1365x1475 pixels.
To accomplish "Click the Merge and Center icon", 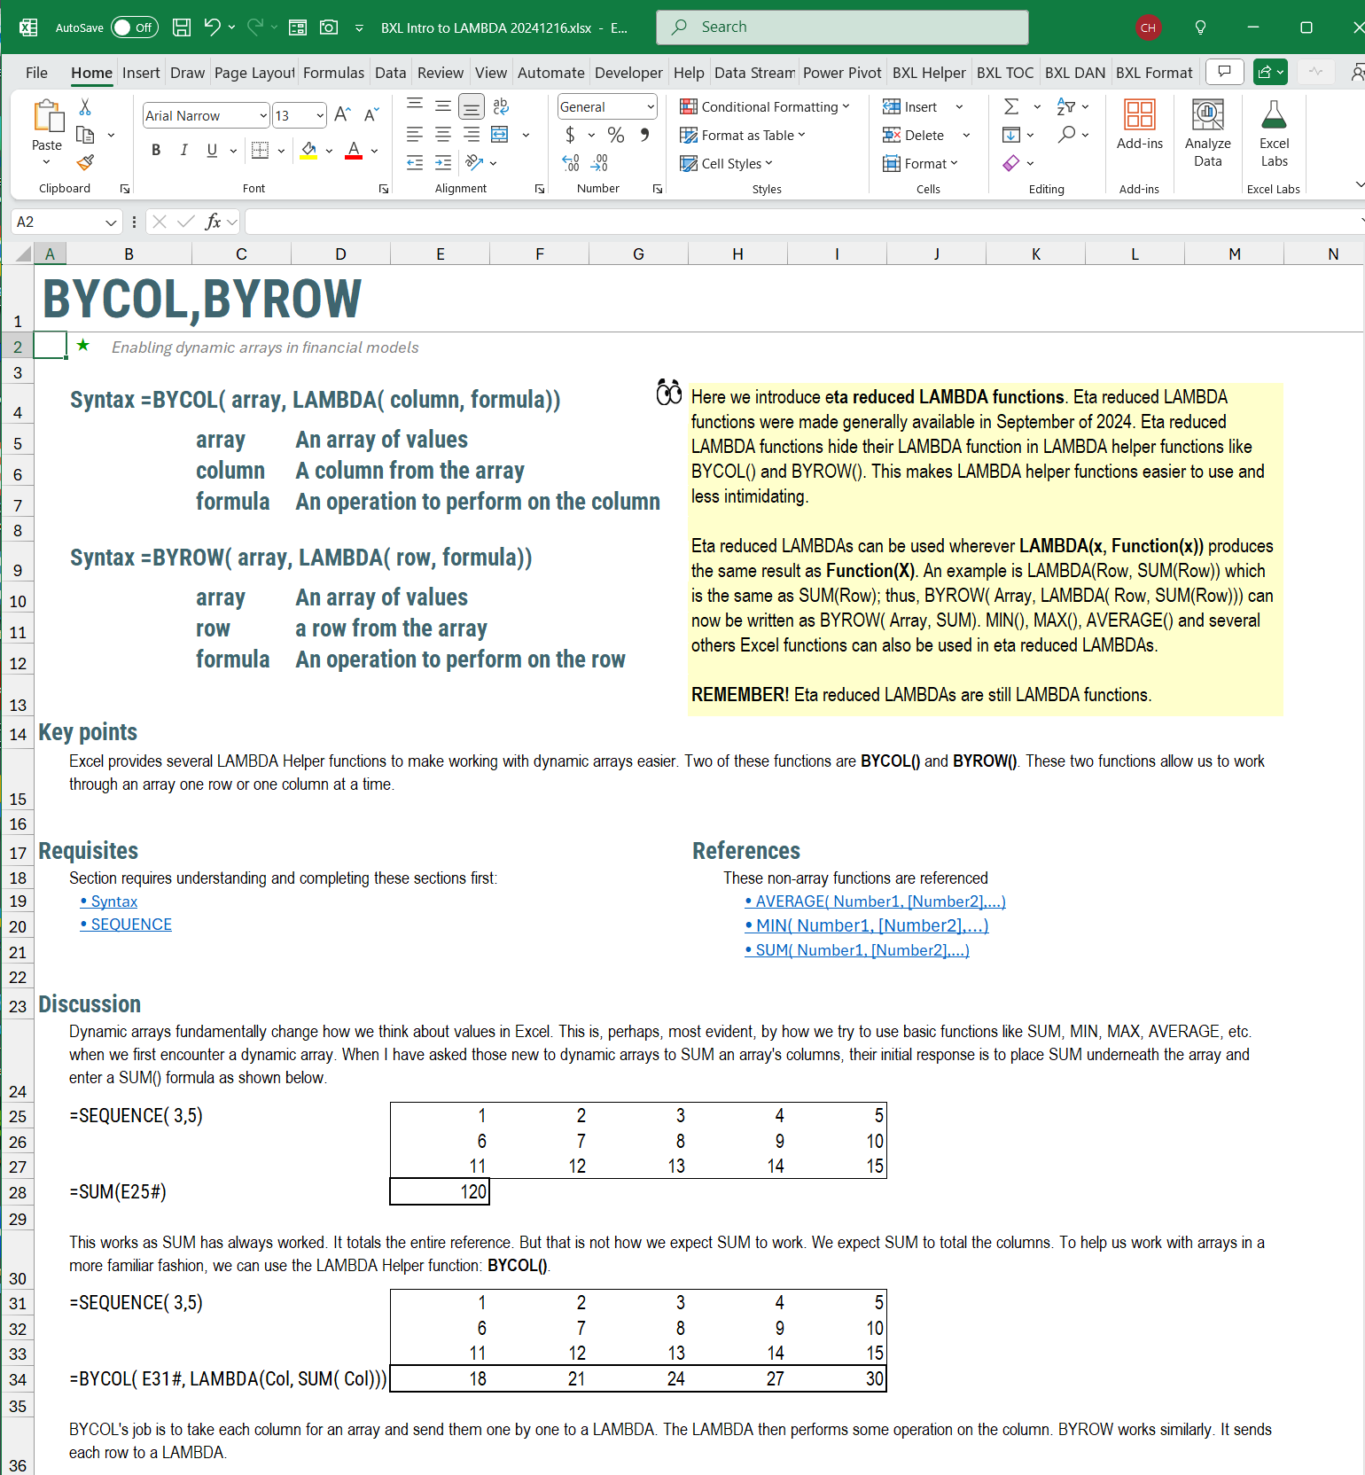I will point(500,135).
